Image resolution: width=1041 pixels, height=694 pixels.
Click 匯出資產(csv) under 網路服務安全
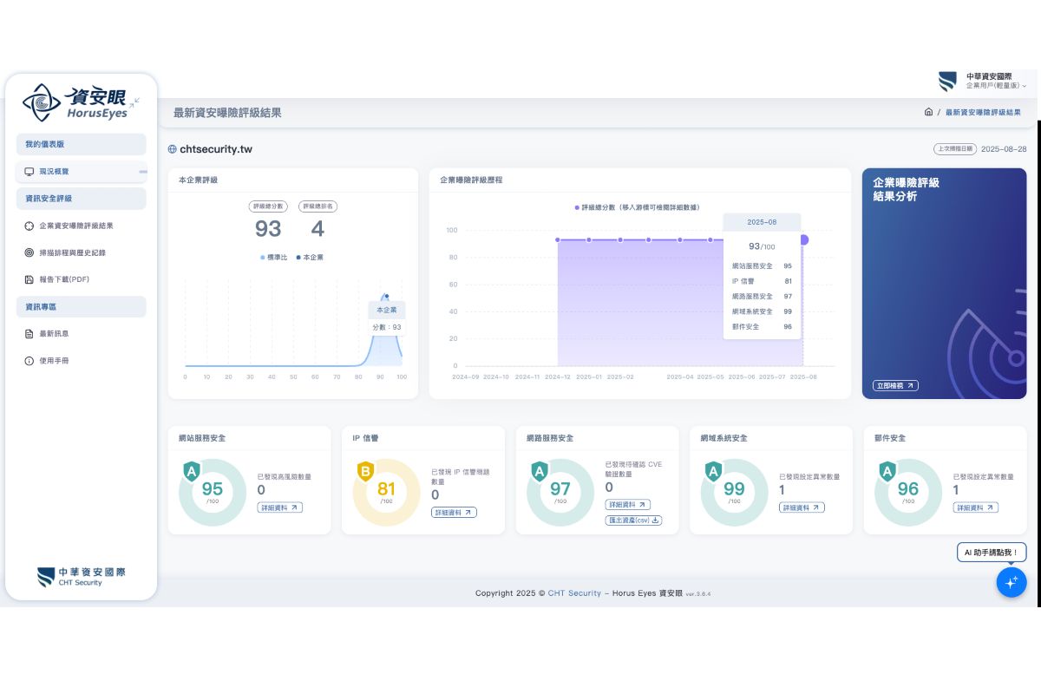click(633, 520)
